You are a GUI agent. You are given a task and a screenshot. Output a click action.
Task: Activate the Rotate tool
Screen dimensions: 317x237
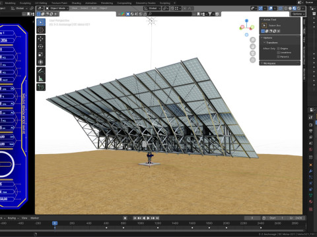[41, 47]
